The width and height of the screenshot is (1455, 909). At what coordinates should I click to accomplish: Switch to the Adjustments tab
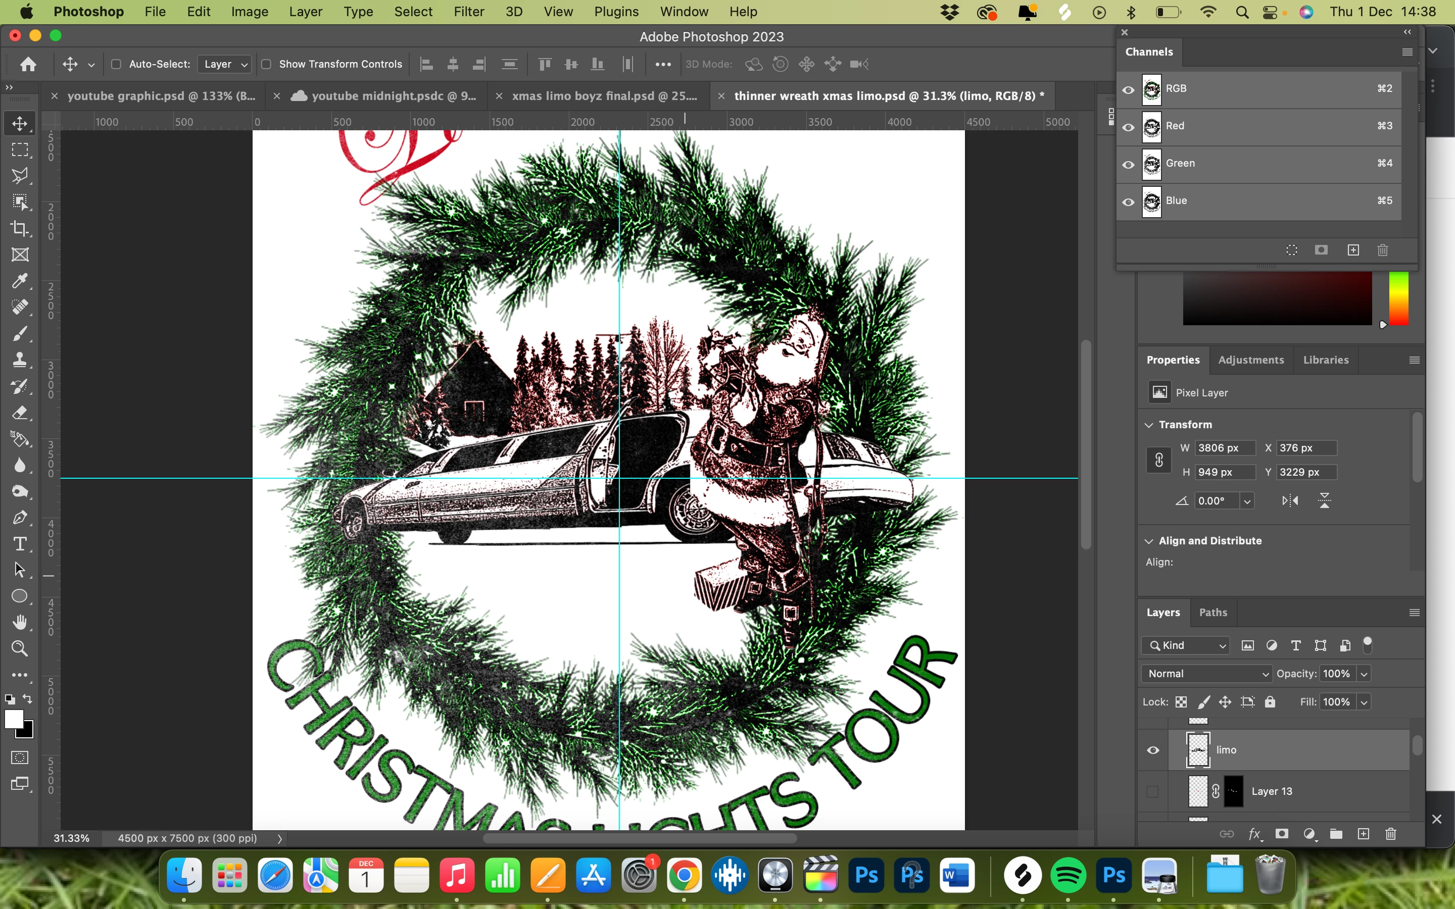[x=1250, y=360]
